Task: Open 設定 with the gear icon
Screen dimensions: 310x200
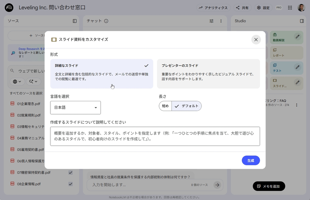Action: 263,8
